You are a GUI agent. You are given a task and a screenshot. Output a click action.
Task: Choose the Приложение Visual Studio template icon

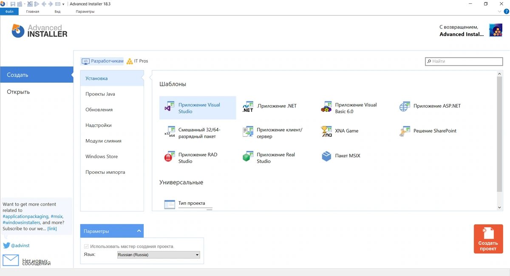[170, 107]
